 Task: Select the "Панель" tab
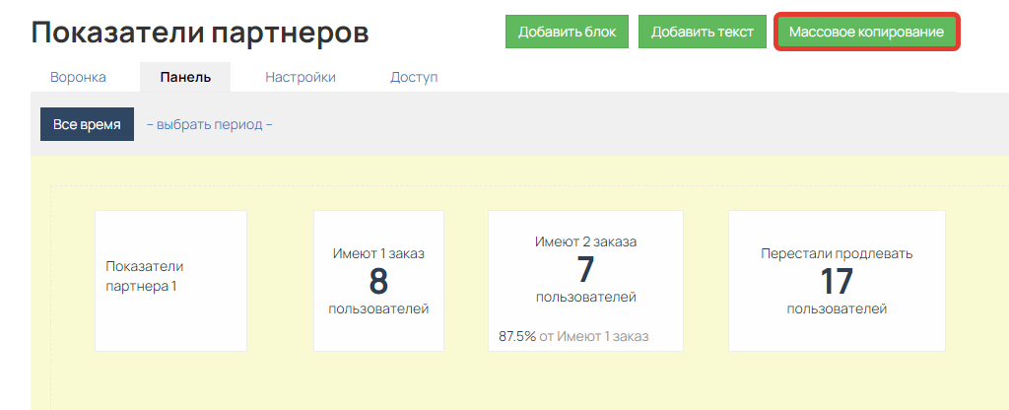pyautogui.click(x=185, y=77)
